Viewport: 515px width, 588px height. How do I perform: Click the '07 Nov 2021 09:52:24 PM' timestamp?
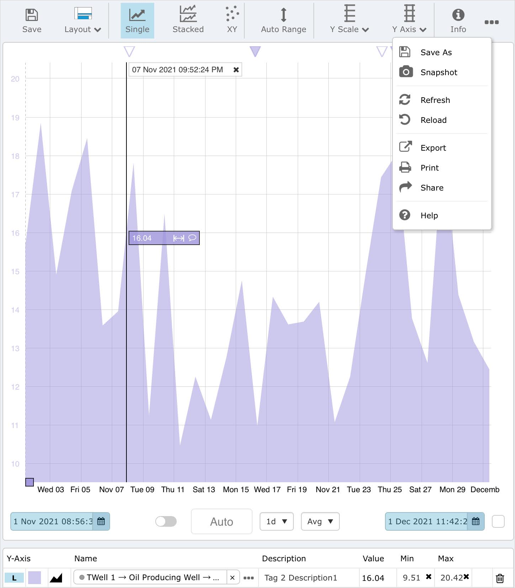tap(177, 69)
